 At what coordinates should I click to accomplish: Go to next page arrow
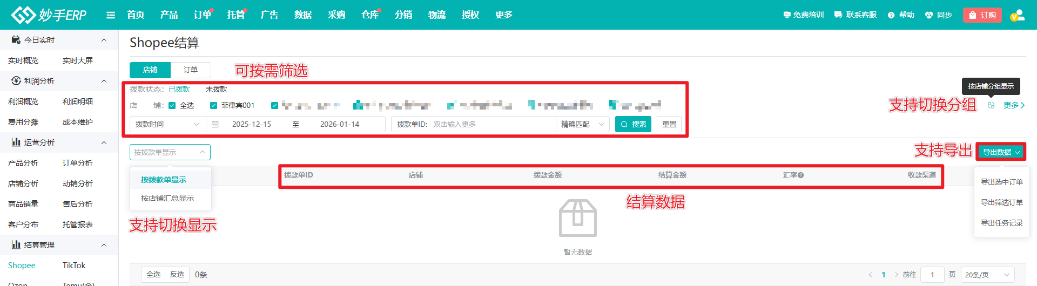coord(897,275)
